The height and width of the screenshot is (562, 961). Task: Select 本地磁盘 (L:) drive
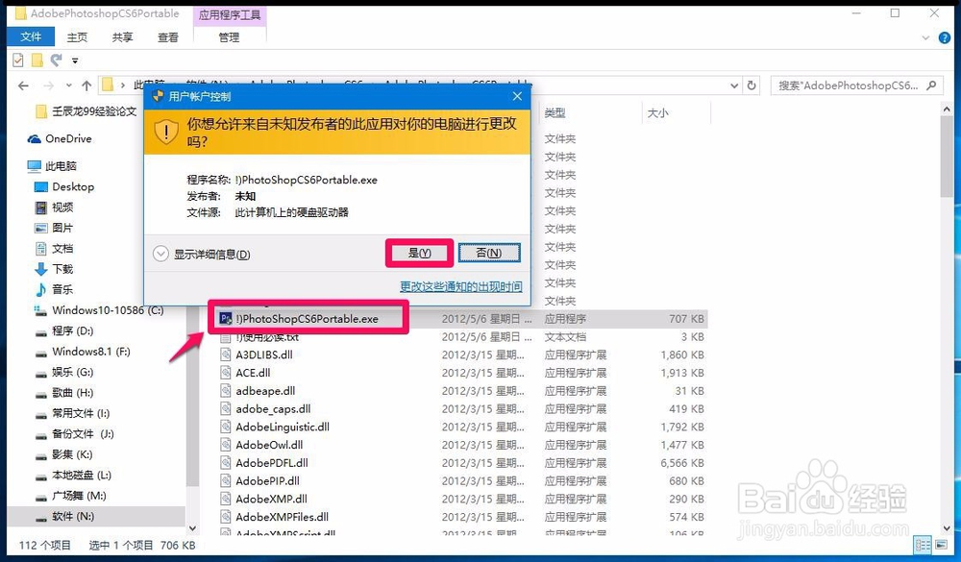tap(73, 475)
